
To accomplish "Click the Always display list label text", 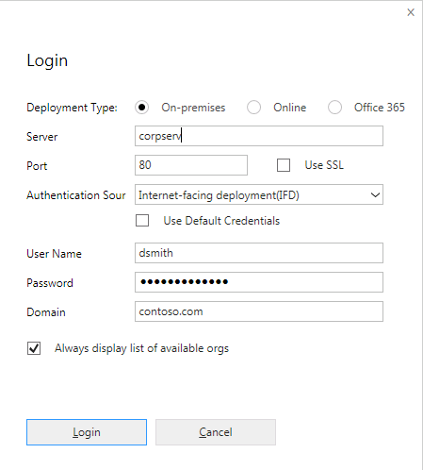I will tap(141, 348).
